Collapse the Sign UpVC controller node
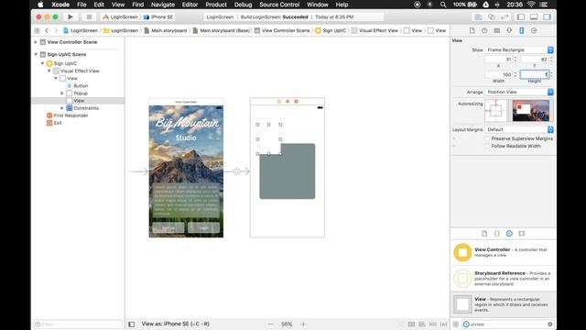Viewport: 586px width, 330px height. click(x=42, y=63)
